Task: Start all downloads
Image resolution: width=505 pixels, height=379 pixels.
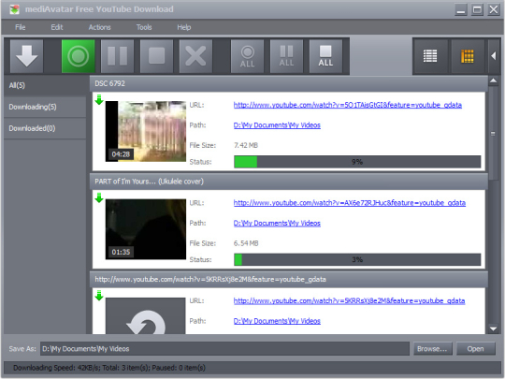Action: [247, 56]
